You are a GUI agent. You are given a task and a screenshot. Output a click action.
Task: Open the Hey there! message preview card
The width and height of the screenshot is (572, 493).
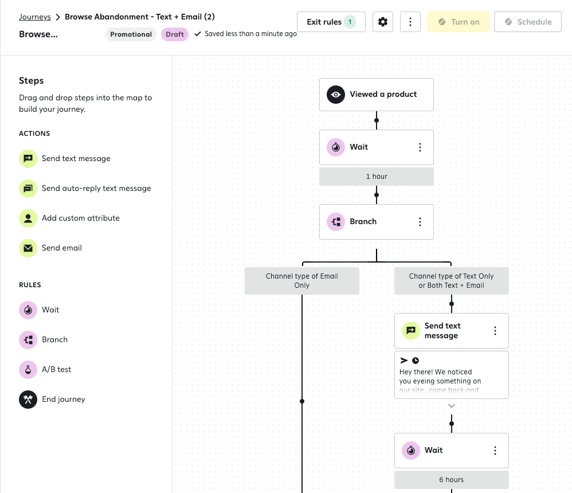[x=452, y=375]
